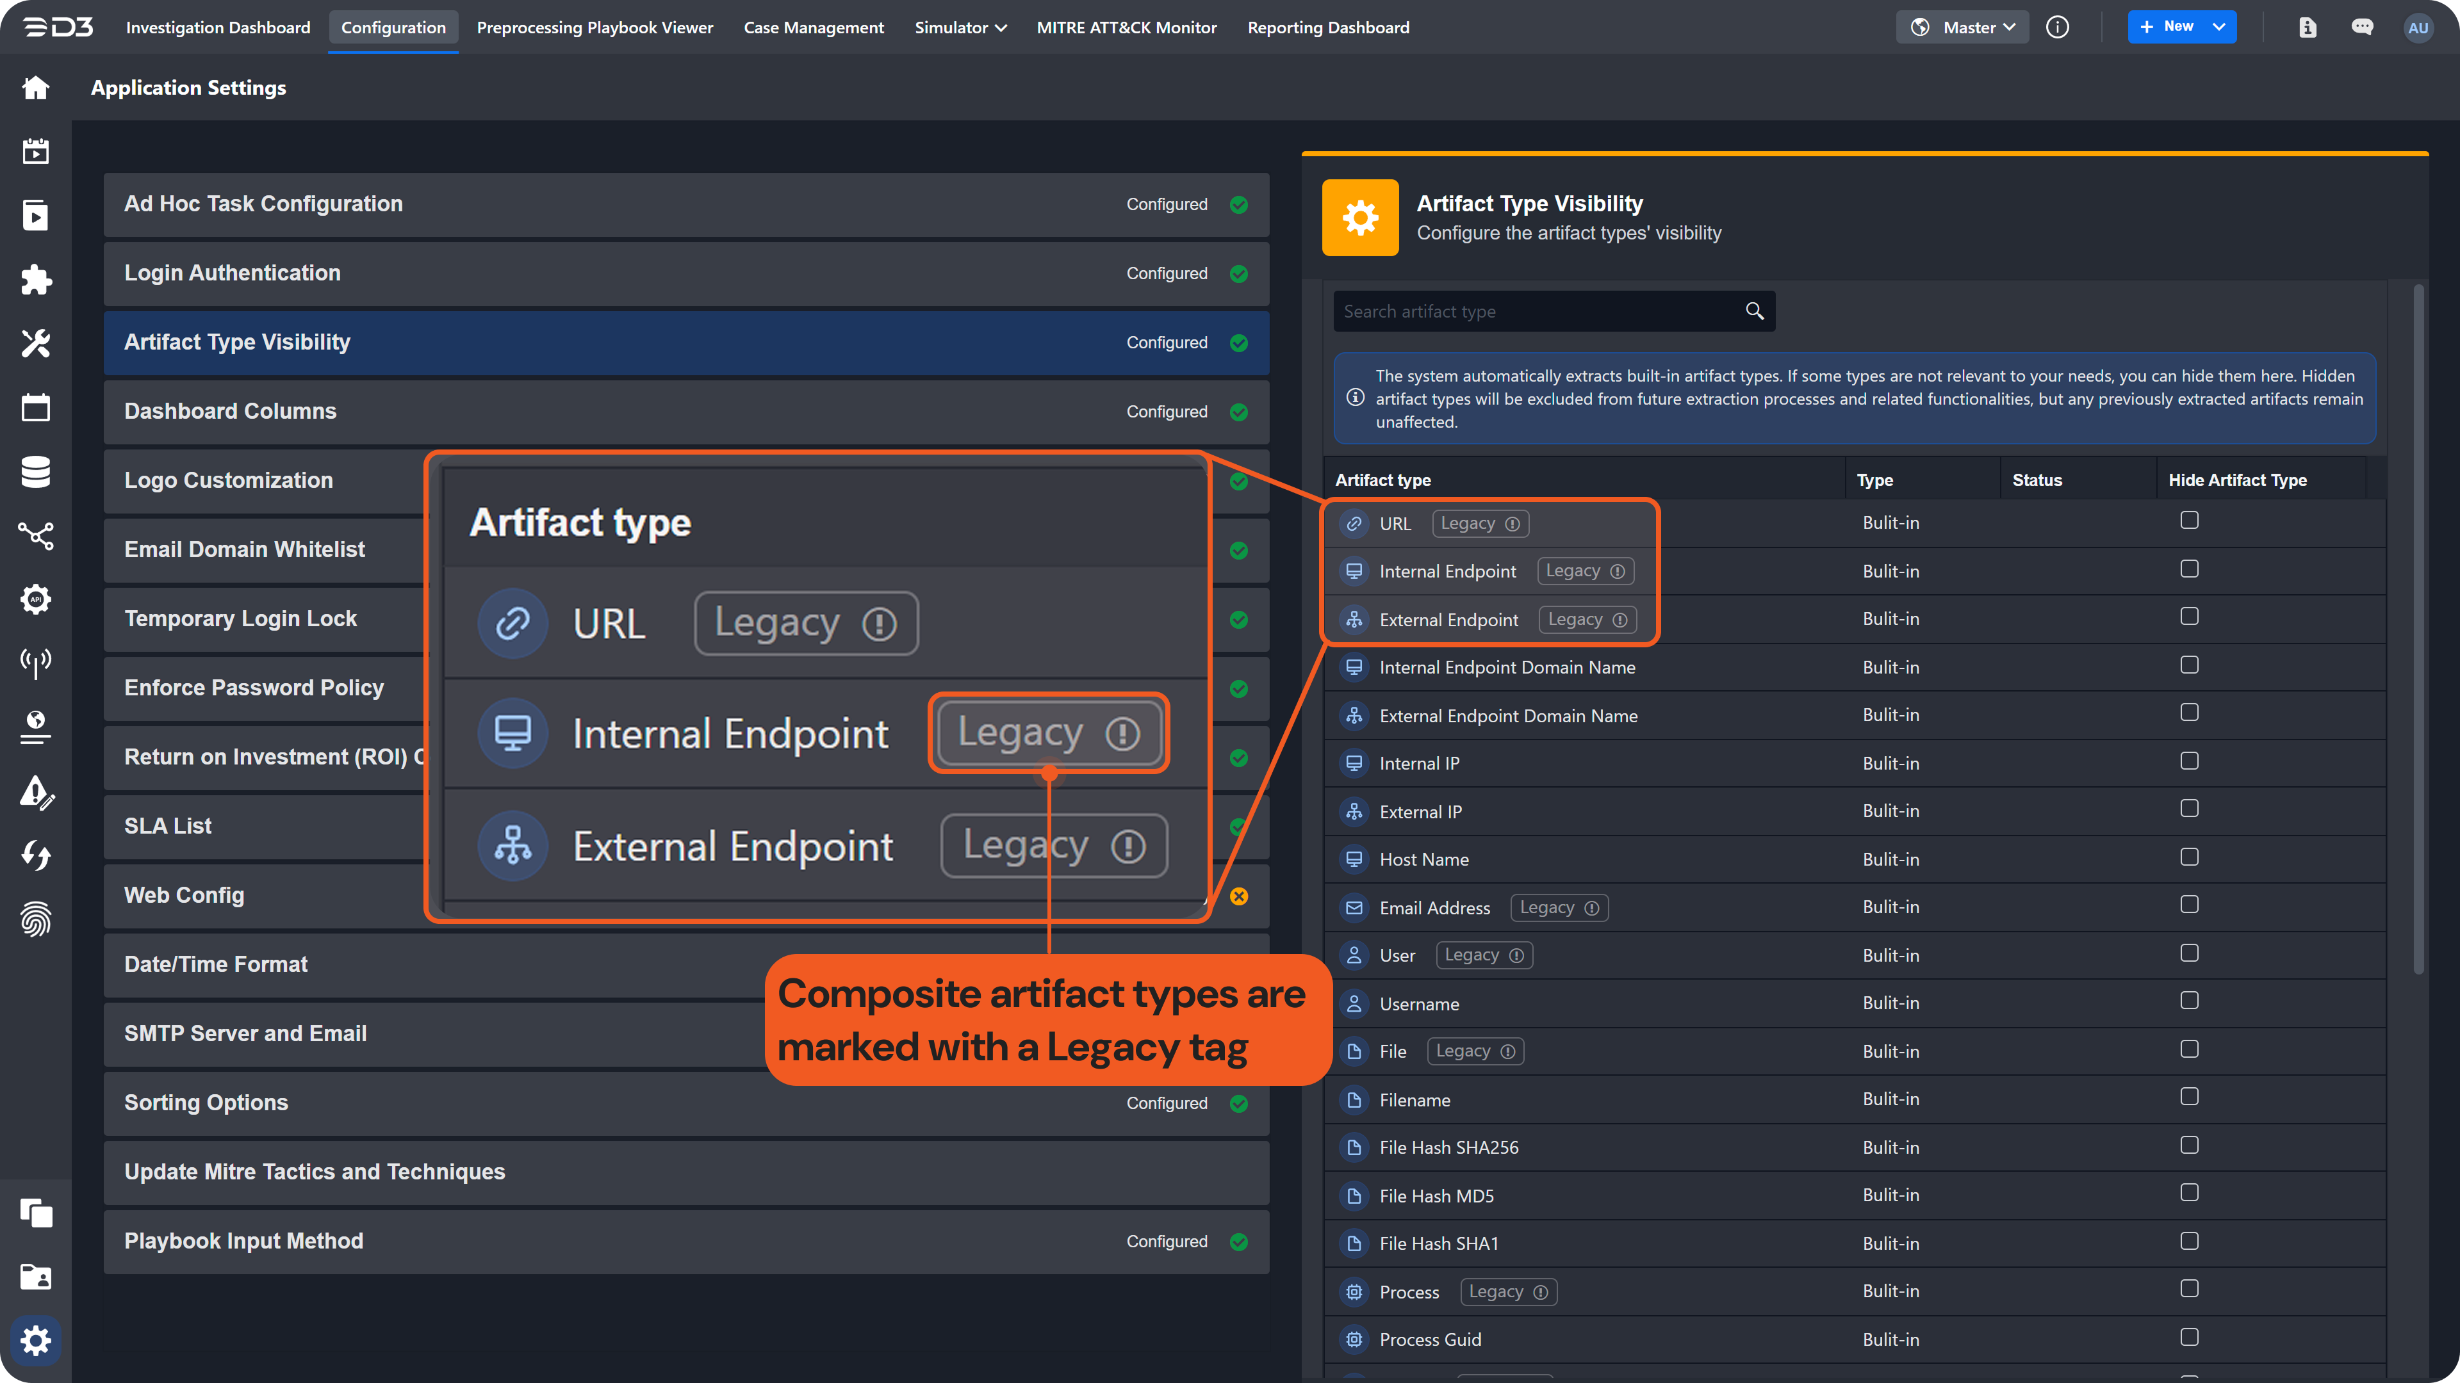Check Hide Artifact Type for URL
2460x1383 pixels.
pos(2189,520)
